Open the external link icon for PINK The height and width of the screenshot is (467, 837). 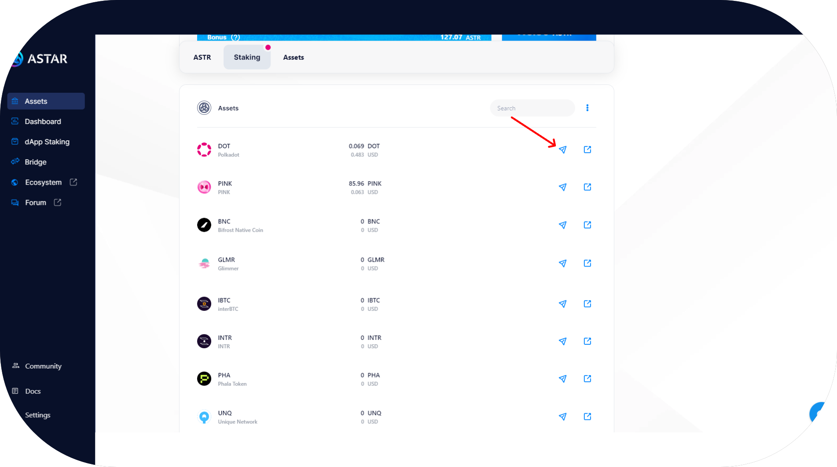[587, 187]
